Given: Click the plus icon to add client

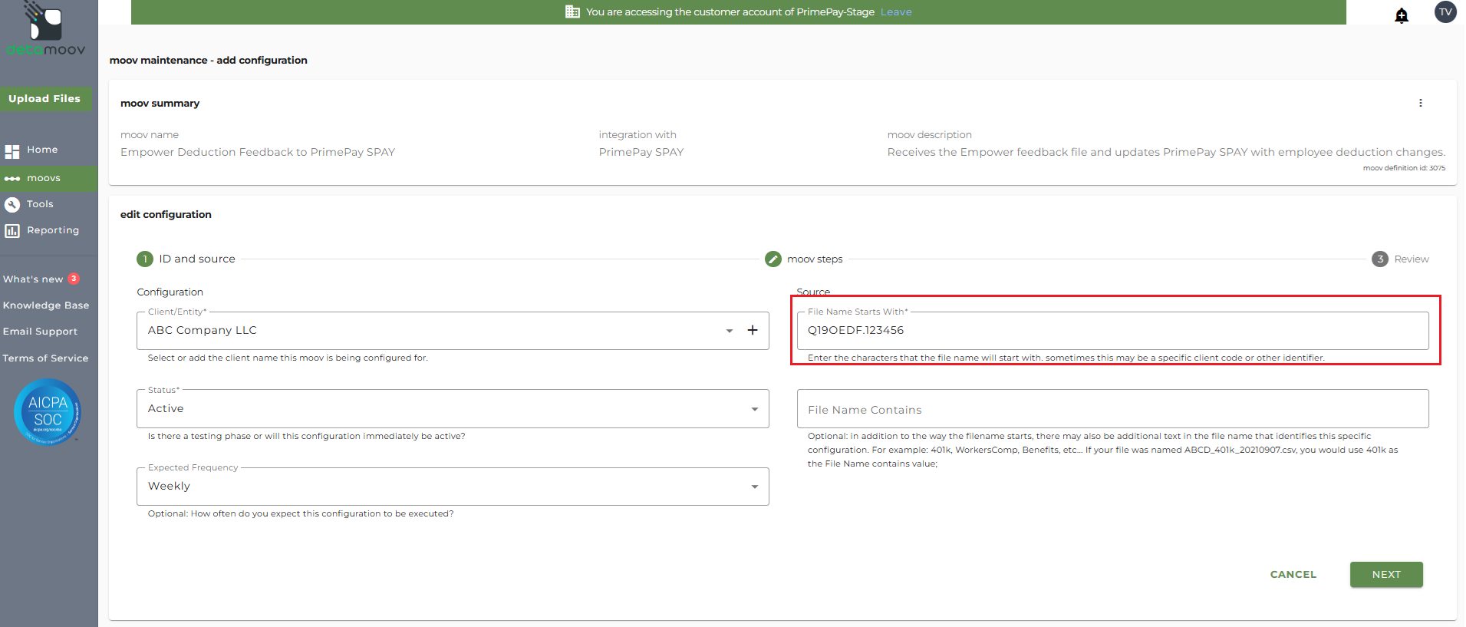Looking at the screenshot, I should (x=753, y=330).
